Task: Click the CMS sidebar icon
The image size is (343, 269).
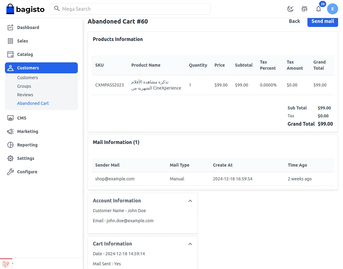Action: [x=10, y=118]
